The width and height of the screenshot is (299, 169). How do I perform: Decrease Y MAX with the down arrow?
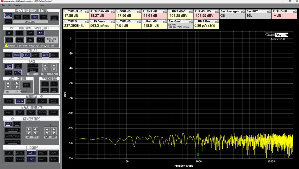[x=54, y=69]
